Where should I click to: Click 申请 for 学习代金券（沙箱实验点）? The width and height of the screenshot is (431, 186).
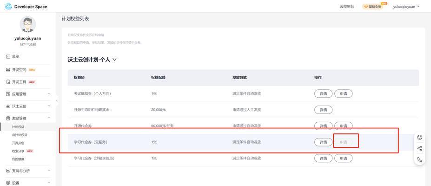[x=343, y=158]
